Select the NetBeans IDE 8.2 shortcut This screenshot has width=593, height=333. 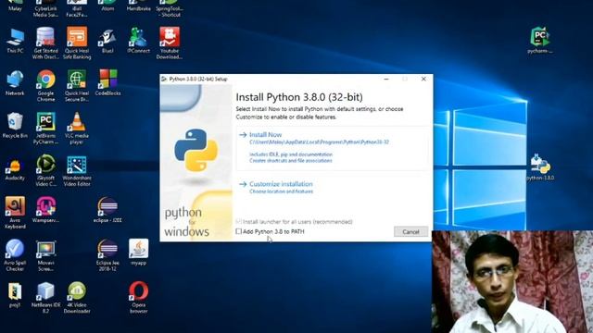(x=45, y=298)
